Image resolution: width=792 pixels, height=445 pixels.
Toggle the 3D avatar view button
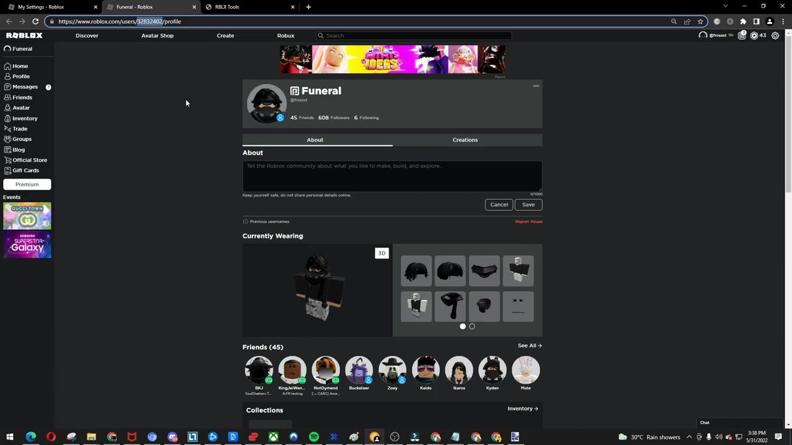[x=382, y=253]
